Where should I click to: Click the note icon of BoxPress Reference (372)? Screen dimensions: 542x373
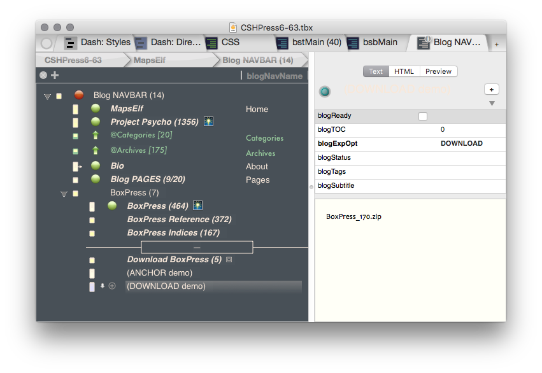coord(92,220)
